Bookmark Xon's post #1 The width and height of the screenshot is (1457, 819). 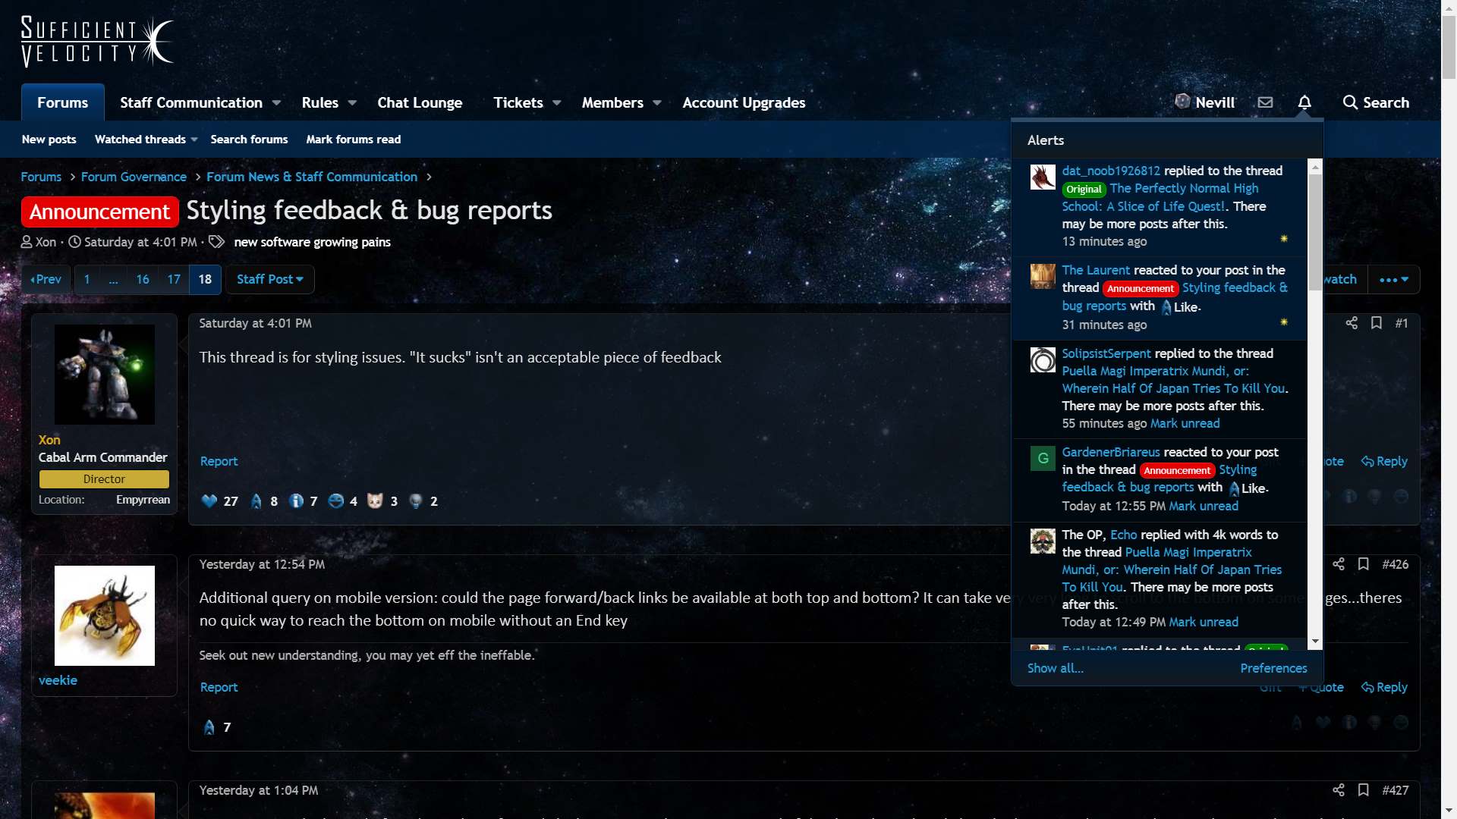click(x=1377, y=322)
